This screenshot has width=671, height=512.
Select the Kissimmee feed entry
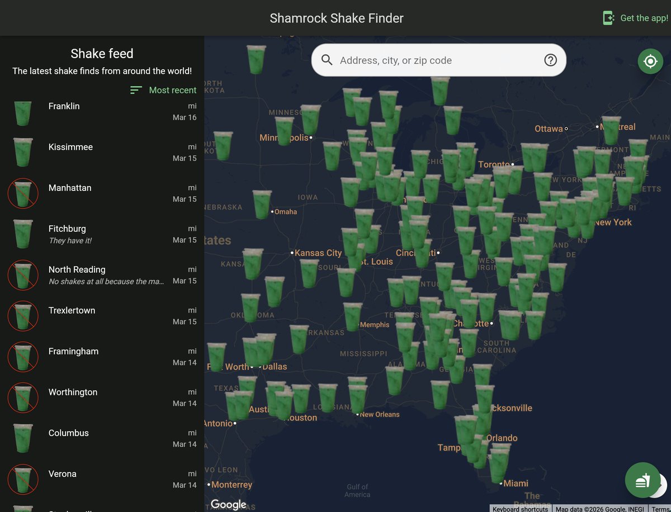point(102,153)
